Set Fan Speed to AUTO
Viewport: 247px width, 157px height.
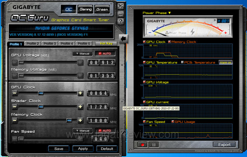(x=105, y=131)
